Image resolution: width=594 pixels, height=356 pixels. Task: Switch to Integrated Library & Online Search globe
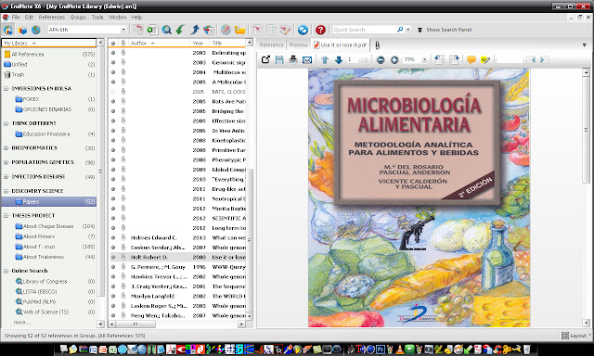click(x=36, y=30)
